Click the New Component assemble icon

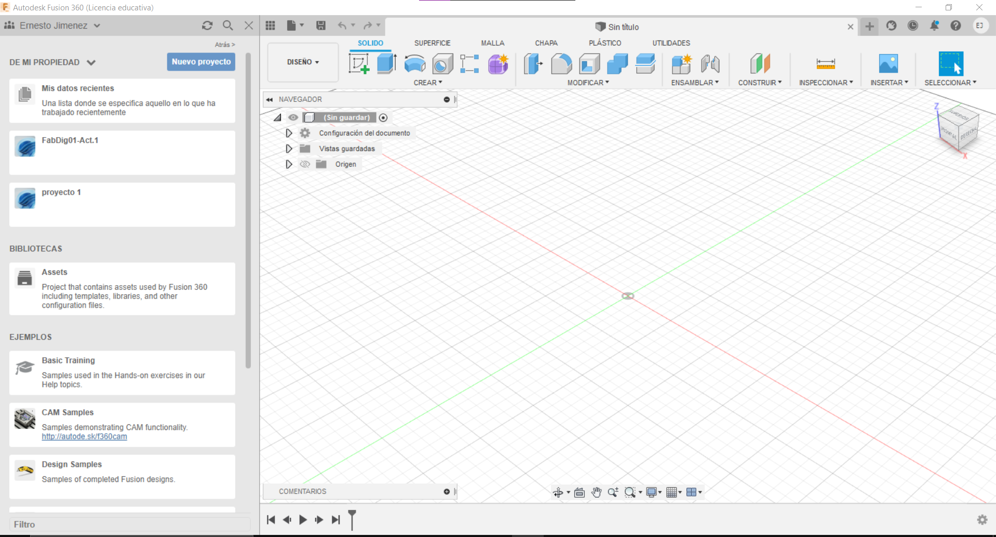(x=681, y=64)
